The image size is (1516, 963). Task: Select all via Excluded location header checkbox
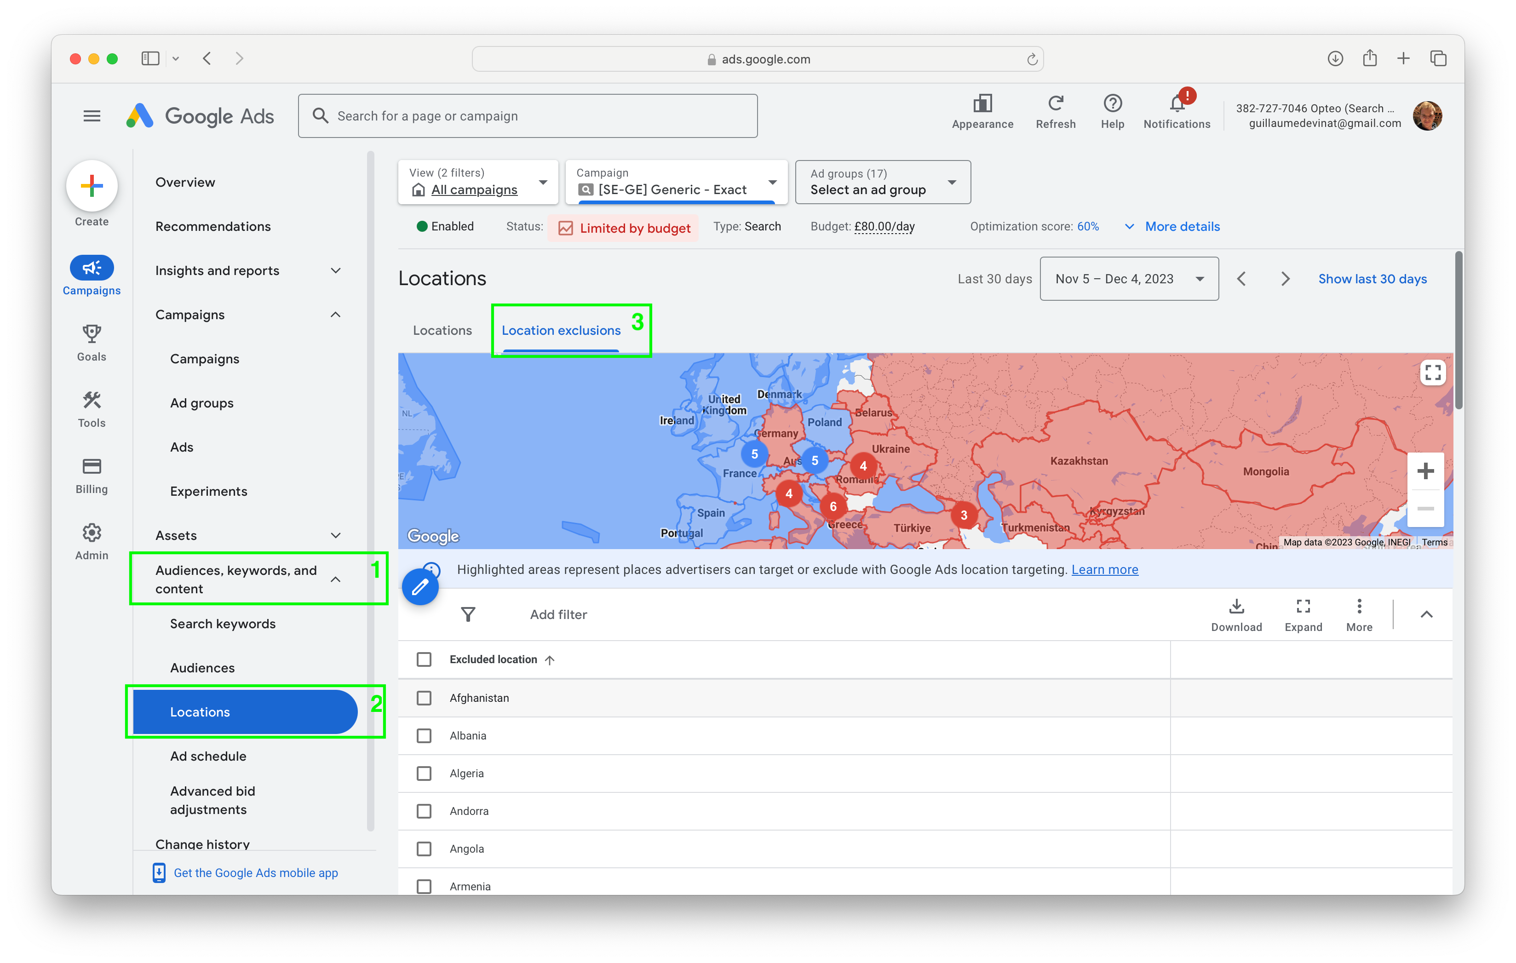pos(425,659)
